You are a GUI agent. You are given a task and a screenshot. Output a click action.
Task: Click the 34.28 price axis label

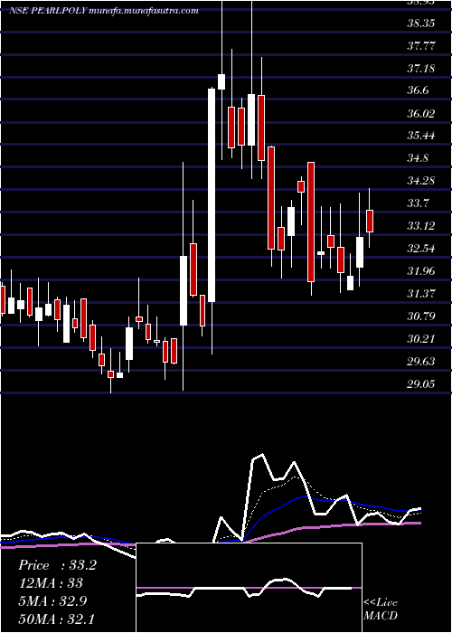pos(421,181)
